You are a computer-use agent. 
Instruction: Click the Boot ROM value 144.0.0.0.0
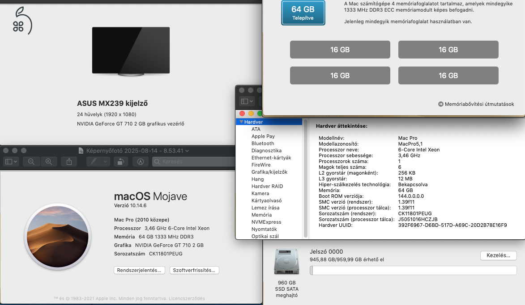[411, 196]
